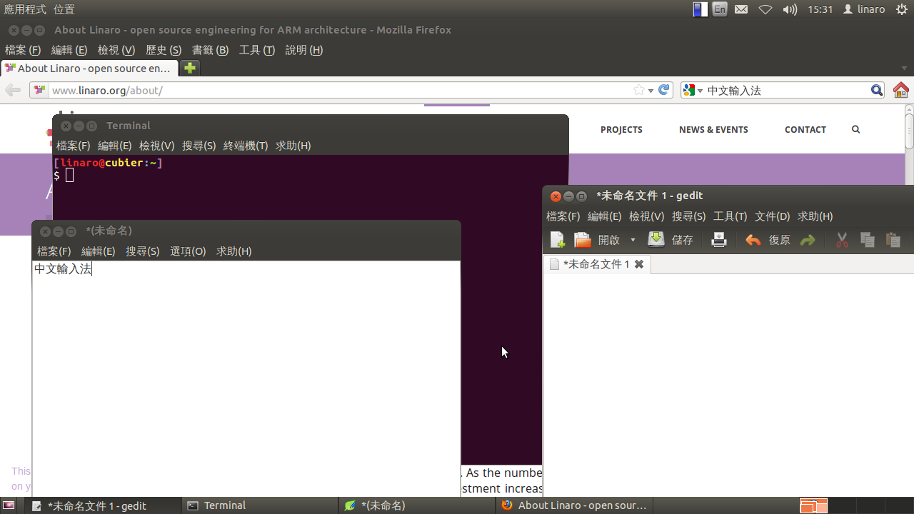Open gedit 搜尋(S) menu

(688, 216)
